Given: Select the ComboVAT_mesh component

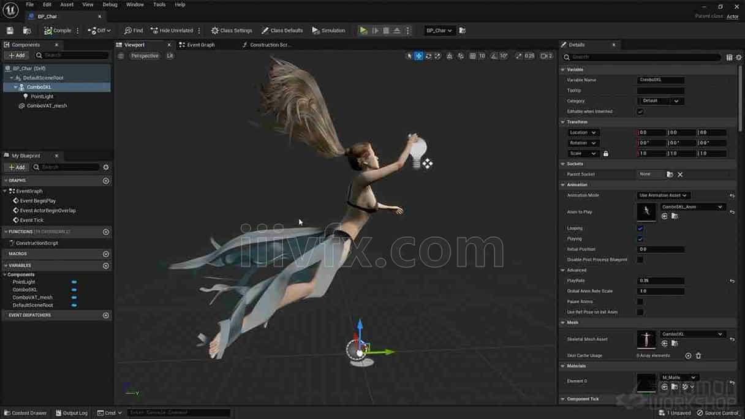Looking at the screenshot, I should coord(47,106).
